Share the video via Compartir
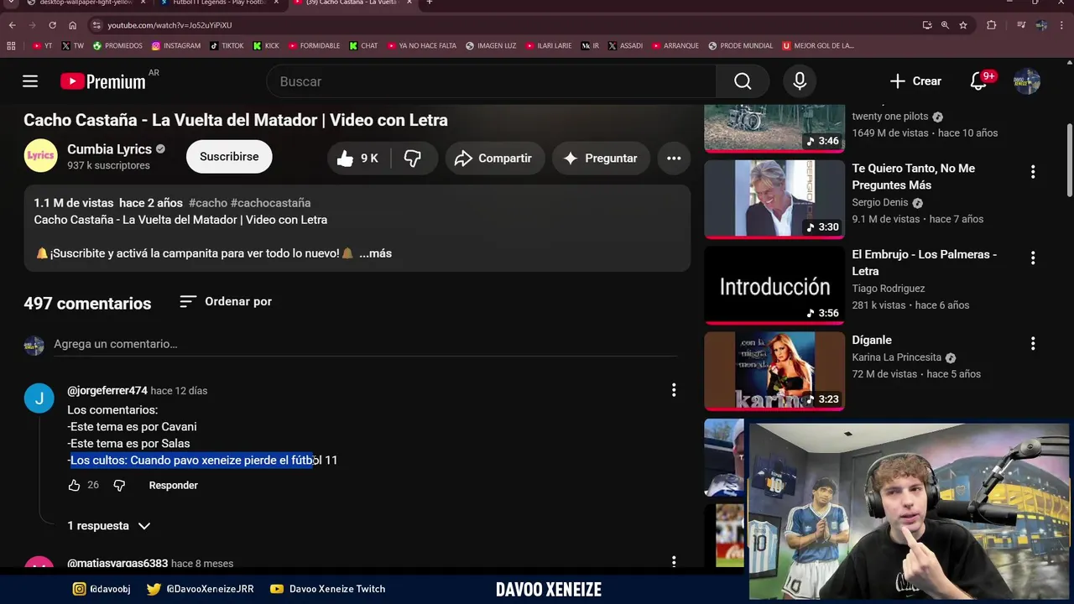Image resolution: width=1074 pixels, height=604 pixels. (x=494, y=158)
